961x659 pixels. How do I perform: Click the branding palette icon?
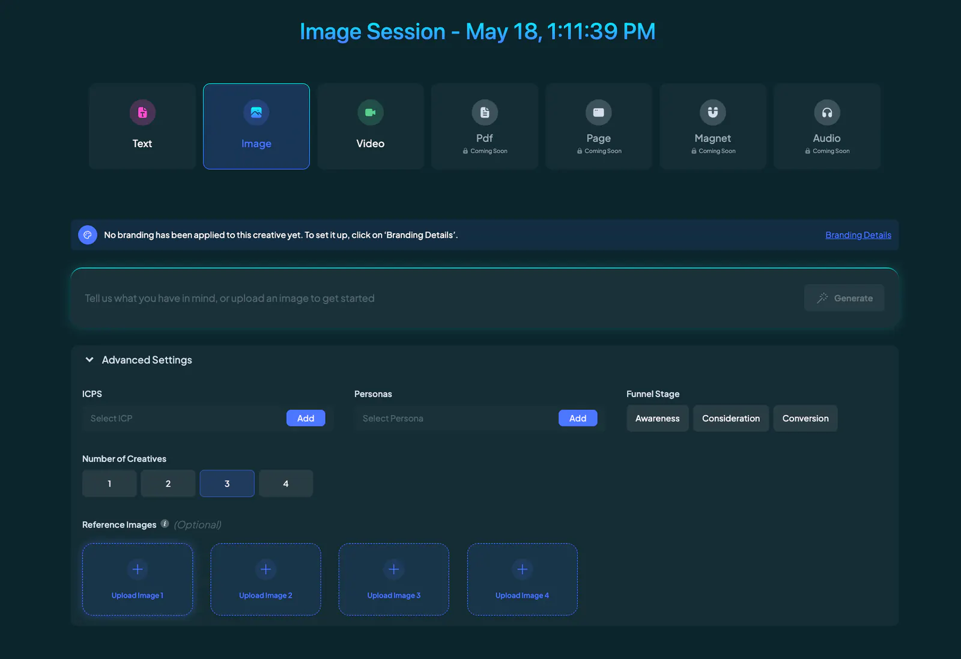(x=88, y=235)
